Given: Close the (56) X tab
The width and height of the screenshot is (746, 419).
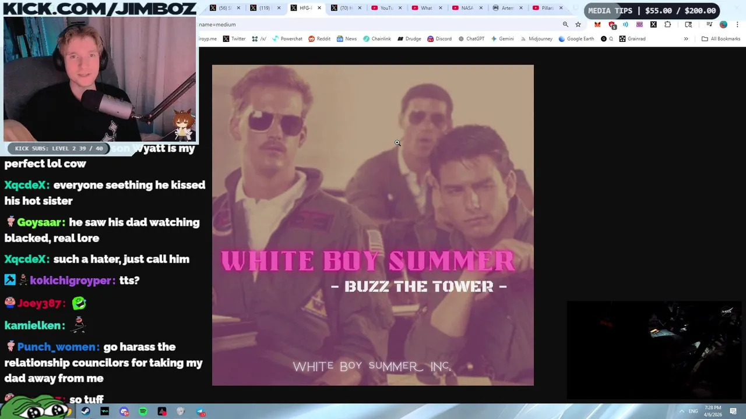Looking at the screenshot, I should (238, 8).
